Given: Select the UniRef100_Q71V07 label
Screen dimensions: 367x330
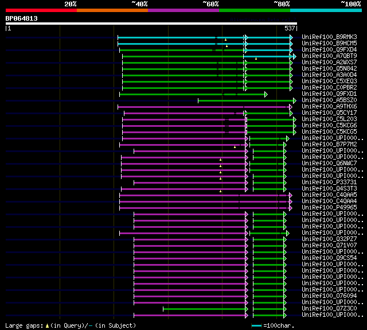Looking at the screenshot, I should pos(329,246).
